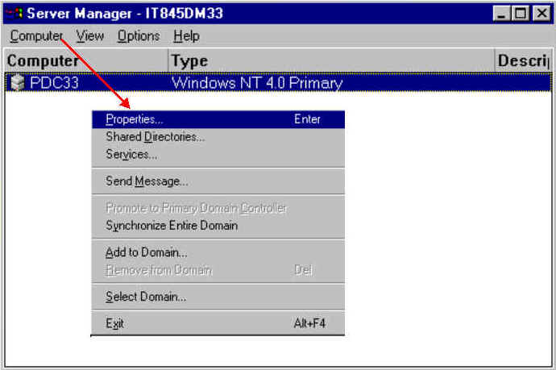Click the Type column header
Screen dimensions: 556x370
tap(331, 60)
